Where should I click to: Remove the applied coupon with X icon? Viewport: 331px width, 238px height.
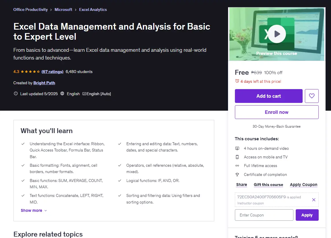click(314, 200)
